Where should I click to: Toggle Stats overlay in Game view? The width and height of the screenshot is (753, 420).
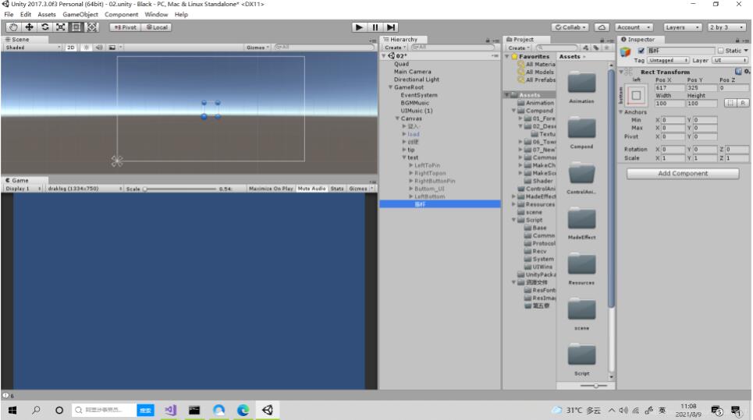pyautogui.click(x=337, y=189)
